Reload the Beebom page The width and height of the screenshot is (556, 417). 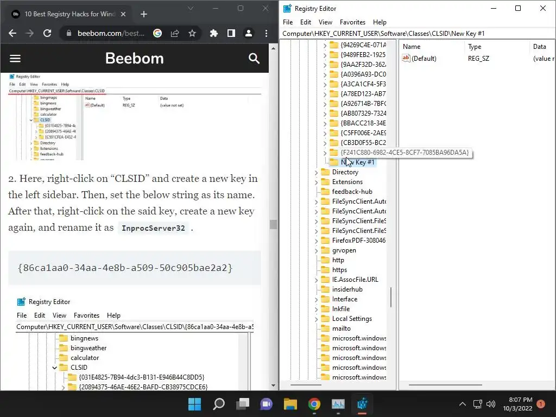47,33
